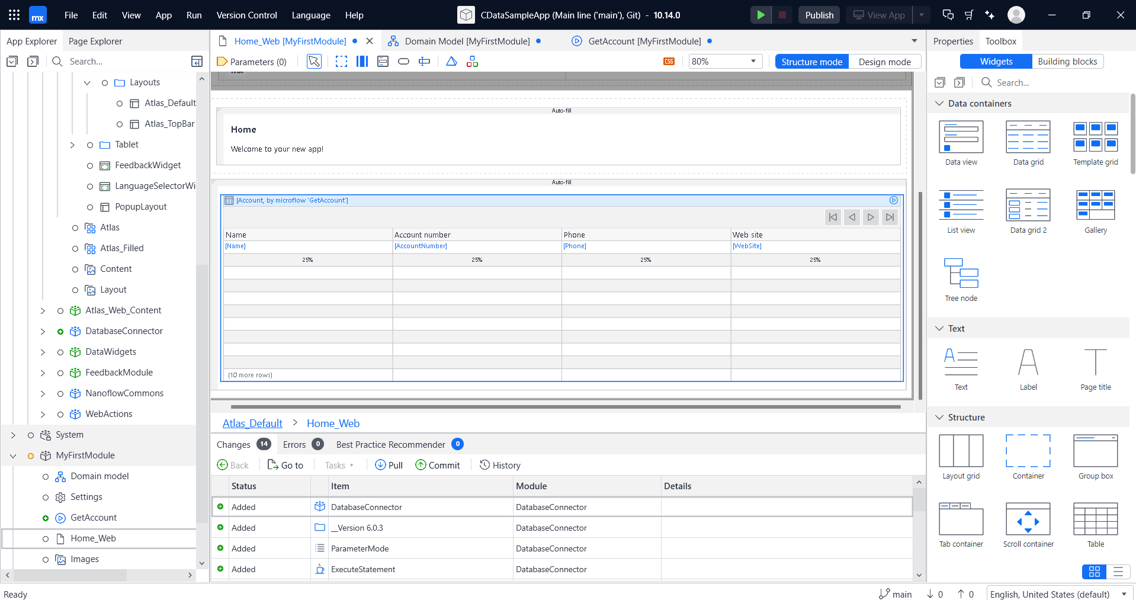Toggle Toolbox to Building blocks view
The image size is (1136, 600).
(1067, 62)
